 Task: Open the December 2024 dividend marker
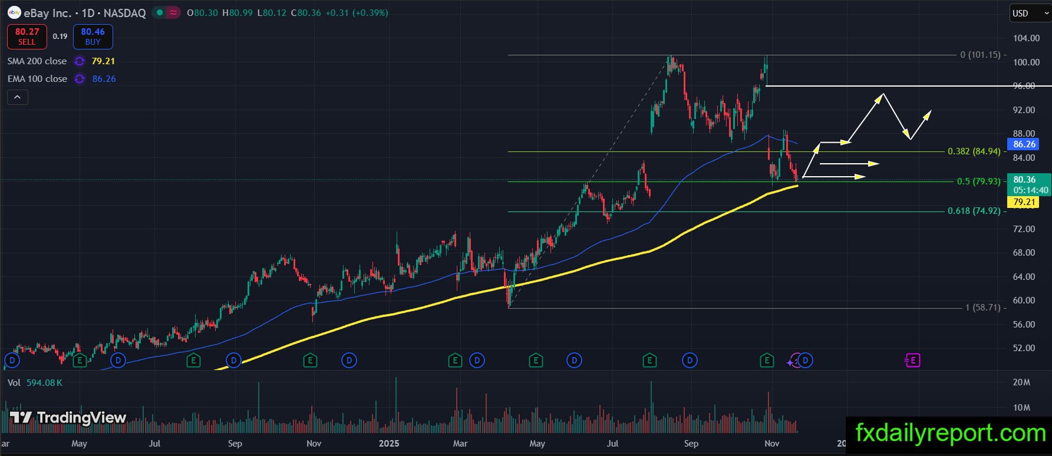349,360
